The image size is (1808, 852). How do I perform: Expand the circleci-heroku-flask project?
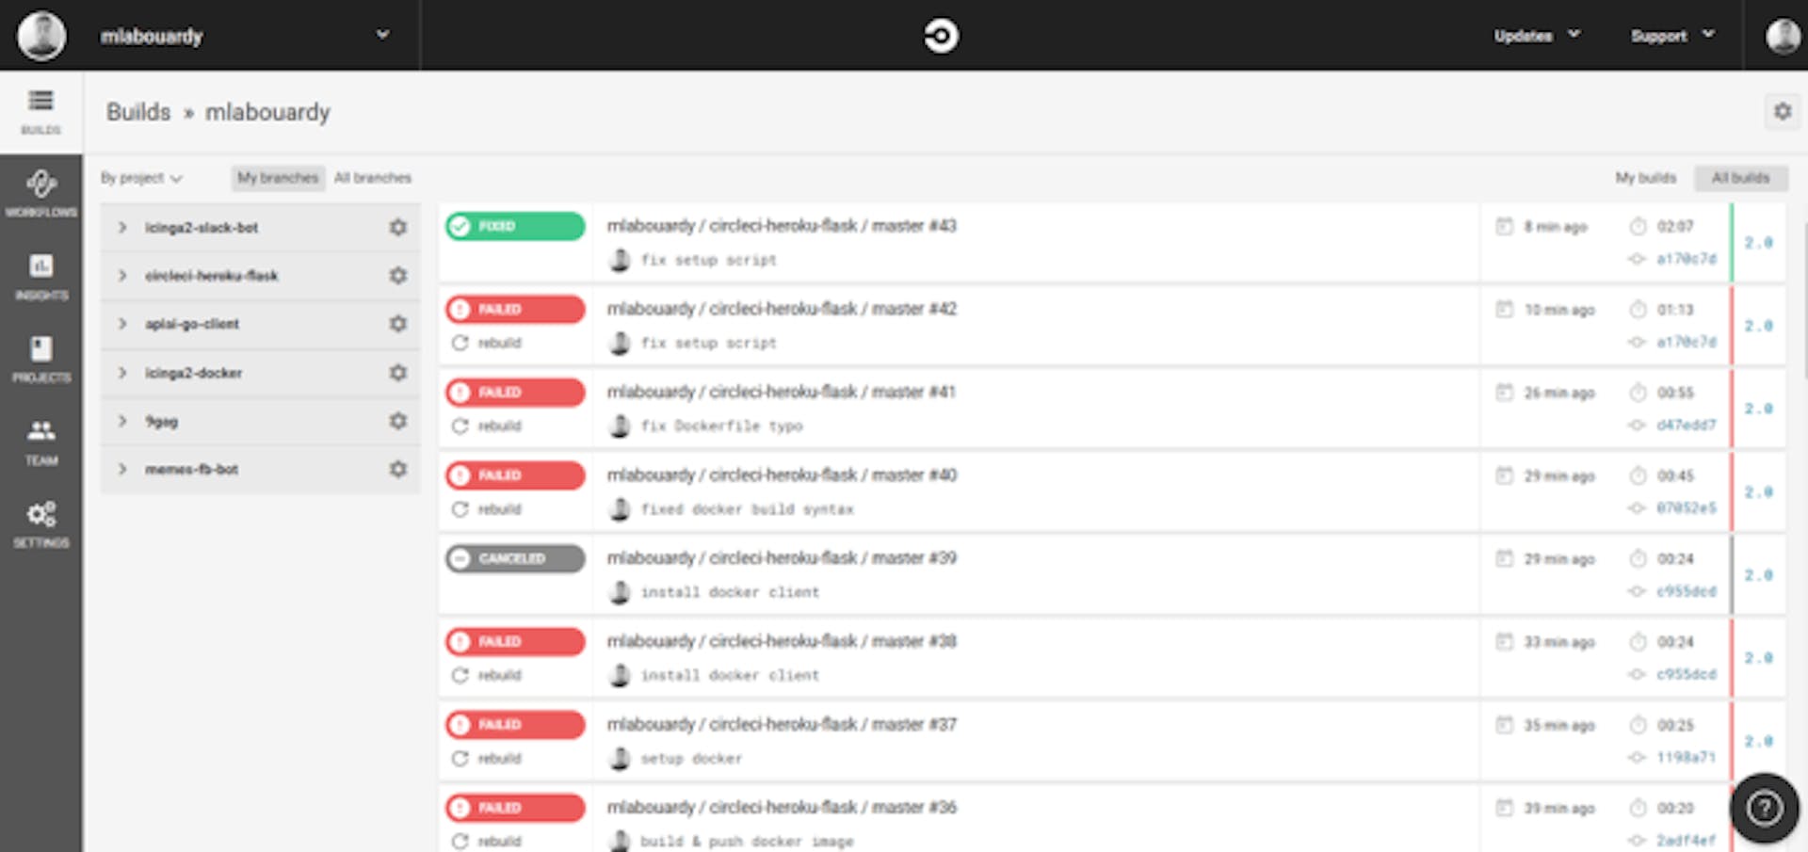(121, 275)
